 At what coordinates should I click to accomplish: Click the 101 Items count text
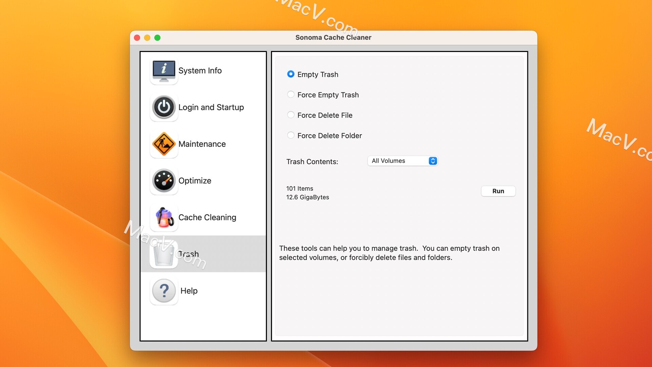coord(300,189)
